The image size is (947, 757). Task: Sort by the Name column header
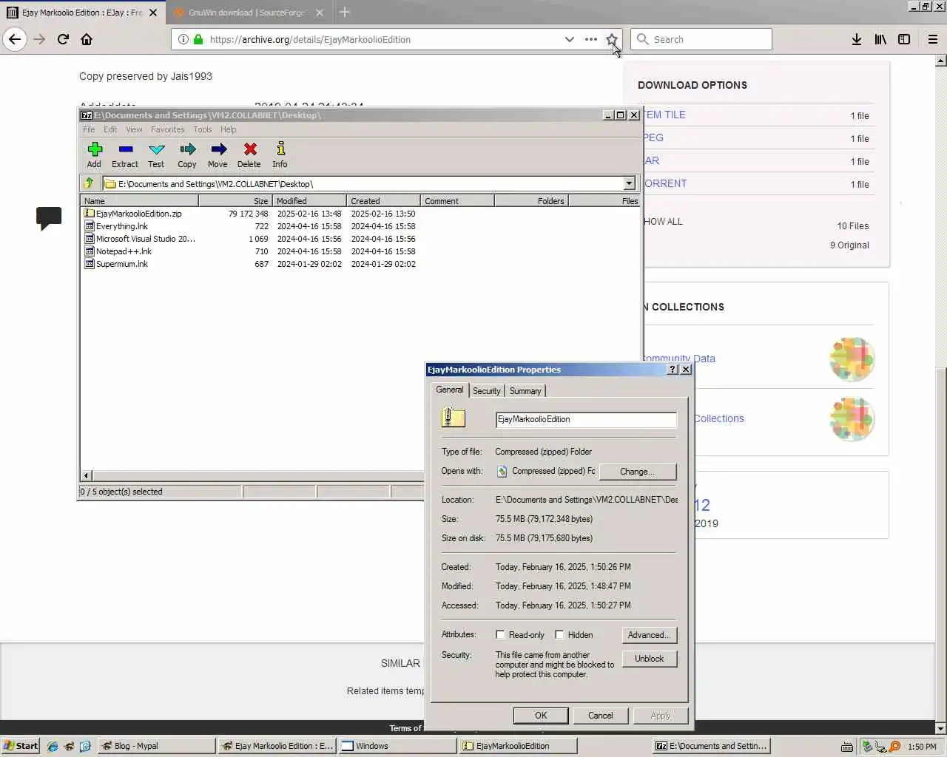(139, 201)
